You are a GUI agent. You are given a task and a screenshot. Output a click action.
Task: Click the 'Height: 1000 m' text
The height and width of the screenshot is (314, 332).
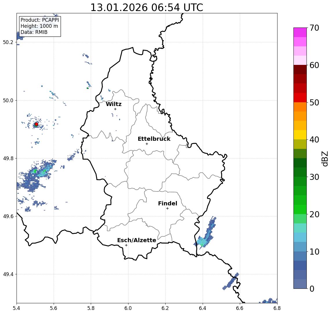39,26
